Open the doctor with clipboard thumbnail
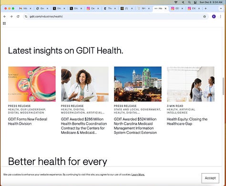The image size is (226, 186). 85,84
